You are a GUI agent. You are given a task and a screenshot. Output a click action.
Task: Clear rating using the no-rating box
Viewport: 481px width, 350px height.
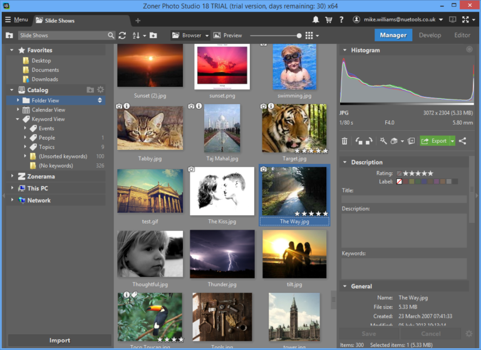399,173
